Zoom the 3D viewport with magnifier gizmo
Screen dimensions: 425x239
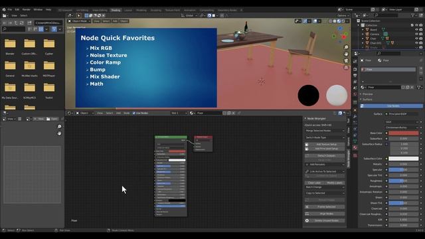(x=346, y=47)
